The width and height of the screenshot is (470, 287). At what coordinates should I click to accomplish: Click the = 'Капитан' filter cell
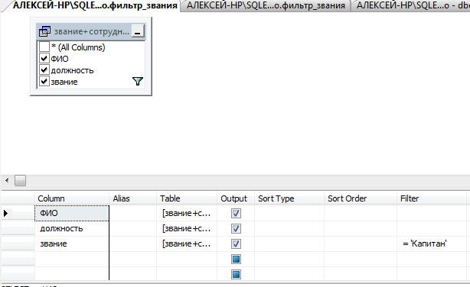[432, 244]
